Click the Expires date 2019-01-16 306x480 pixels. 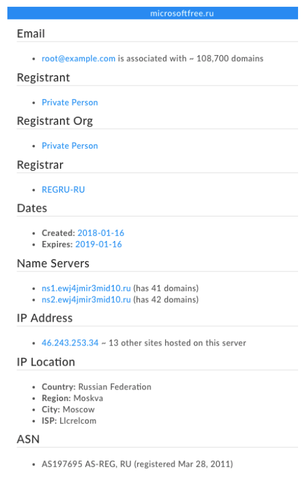(x=99, y=245)
